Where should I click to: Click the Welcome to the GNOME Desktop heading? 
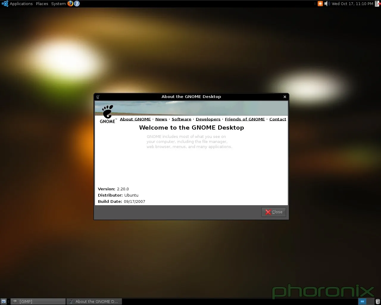[191, 127]
